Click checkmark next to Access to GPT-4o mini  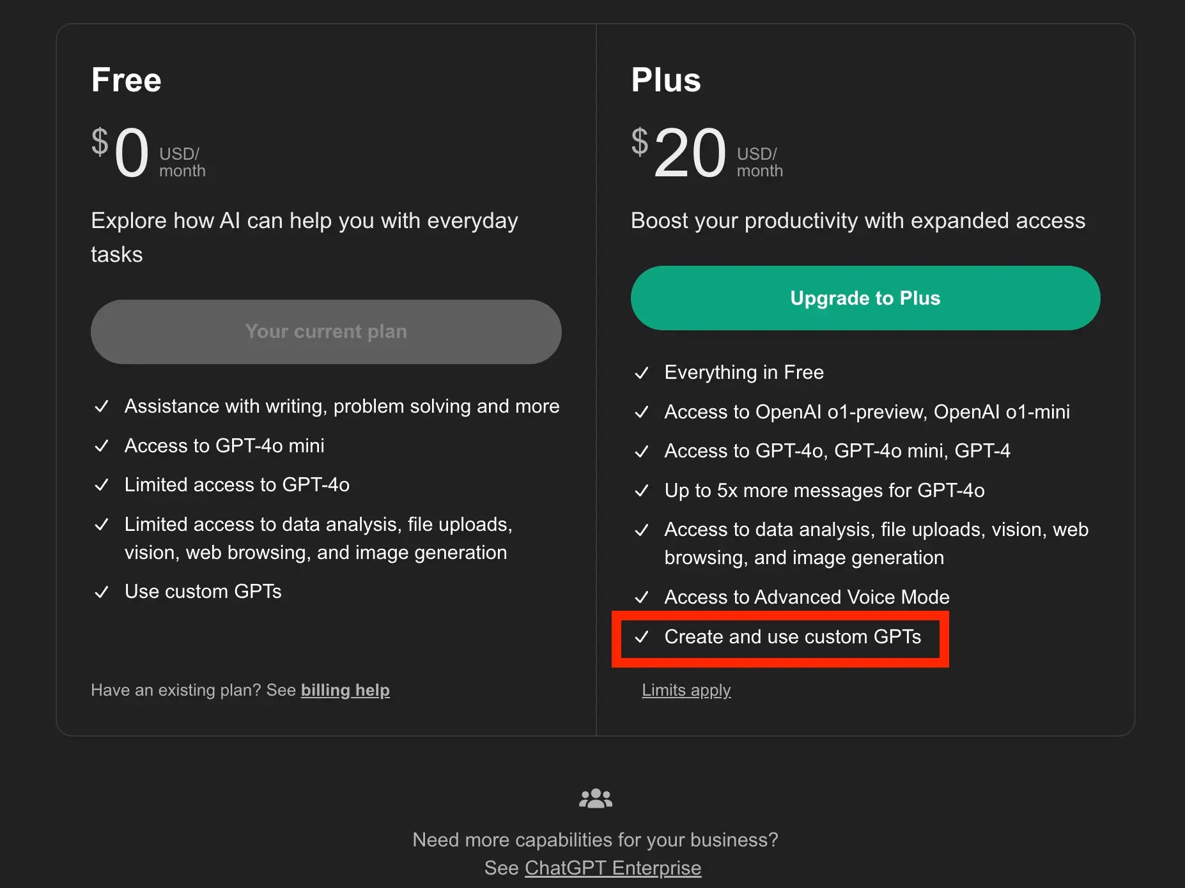tap(102, 446)
